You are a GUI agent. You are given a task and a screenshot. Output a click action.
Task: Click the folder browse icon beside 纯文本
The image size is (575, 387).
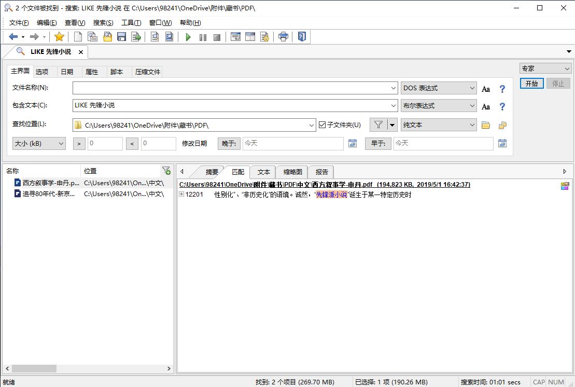click(486, 125)
